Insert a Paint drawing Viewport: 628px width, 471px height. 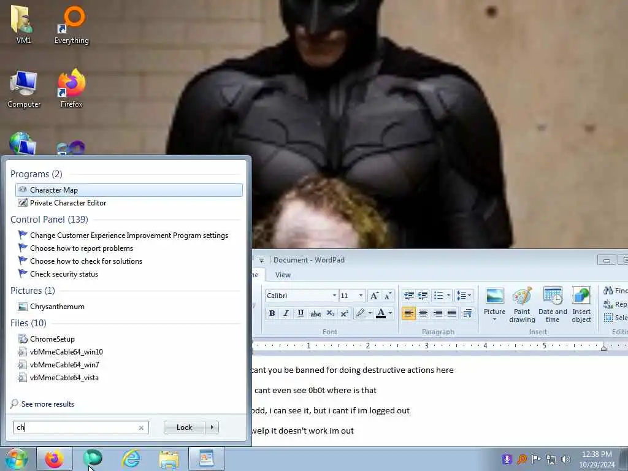pyautogui.click(x=523, y=305)
